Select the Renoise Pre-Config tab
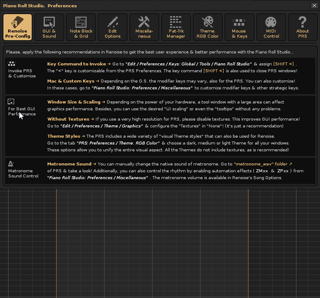320x298 pixels. [18, 27]
